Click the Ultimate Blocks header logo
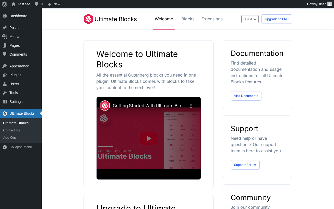 click(110, 19)
